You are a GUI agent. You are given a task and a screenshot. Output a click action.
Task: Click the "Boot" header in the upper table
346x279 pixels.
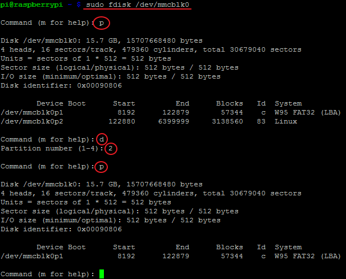(76, 104)
